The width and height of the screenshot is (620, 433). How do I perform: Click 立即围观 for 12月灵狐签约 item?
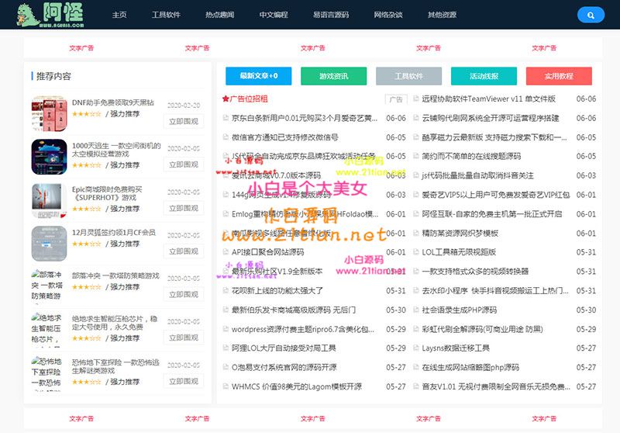coord(184,251)
